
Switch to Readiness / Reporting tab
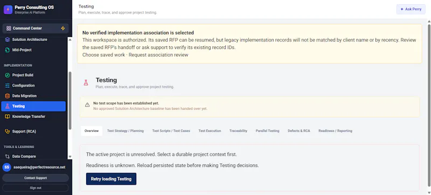point(335,131)
